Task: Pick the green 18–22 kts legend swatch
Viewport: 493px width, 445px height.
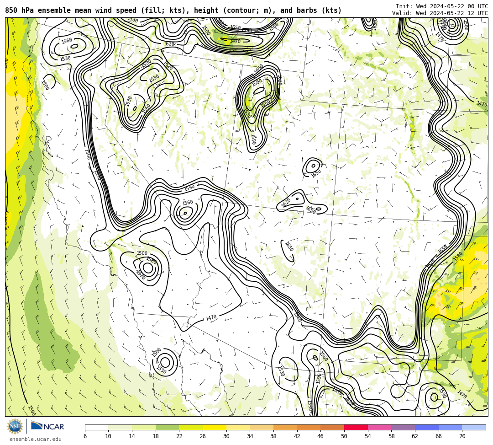Action: coord(167,427)
